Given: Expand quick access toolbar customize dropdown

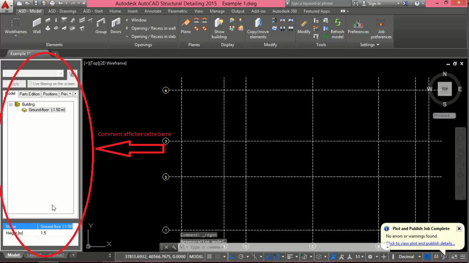Looking at the screenshot, I should 84,3.
